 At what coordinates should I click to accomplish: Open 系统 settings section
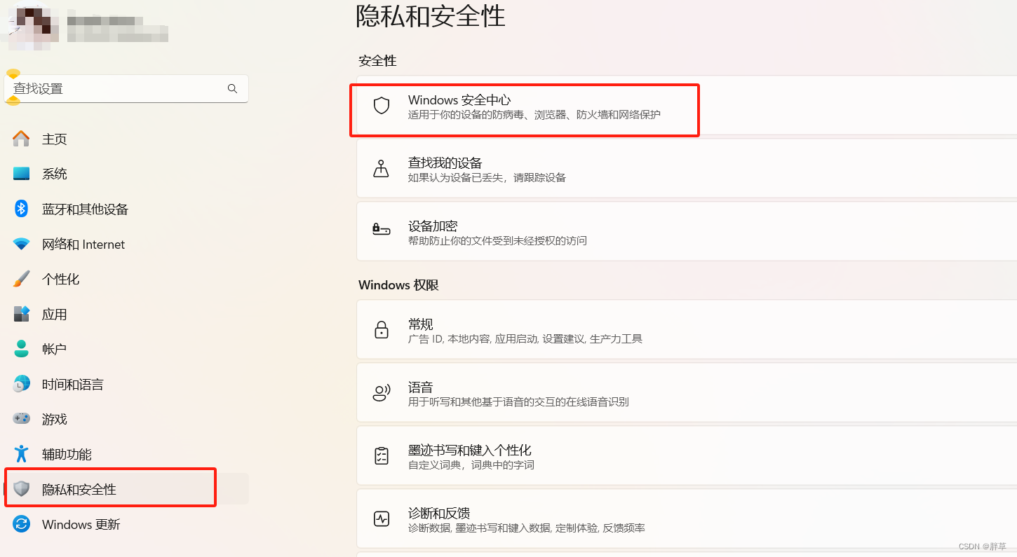coord(126,174)
